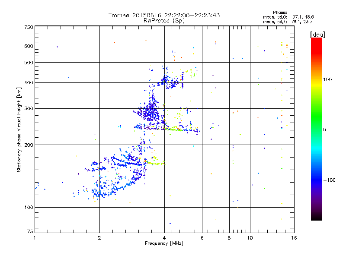
Task: Click the 'Frequency [MHz]' axis label
Action: click(x=164, y=243)
